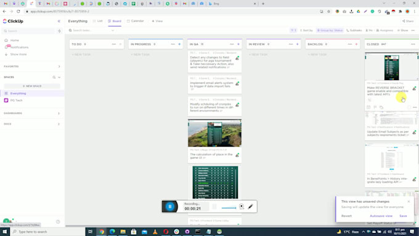Open IN PROGRESS column ellipsis menu
Viewport: 419px width, 236px height.
173,44
